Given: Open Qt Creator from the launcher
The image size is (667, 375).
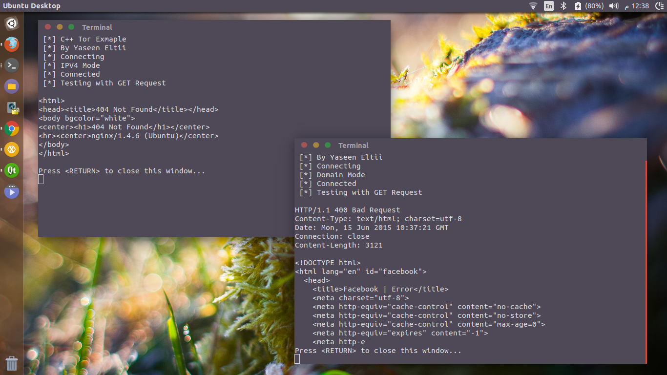Looking at the screenshot, I should click(12, 170).
